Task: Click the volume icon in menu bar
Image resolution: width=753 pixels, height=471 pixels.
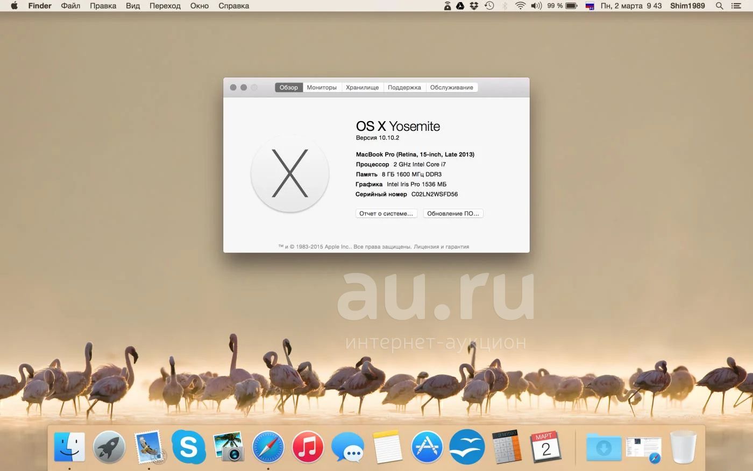Action: 536,6
